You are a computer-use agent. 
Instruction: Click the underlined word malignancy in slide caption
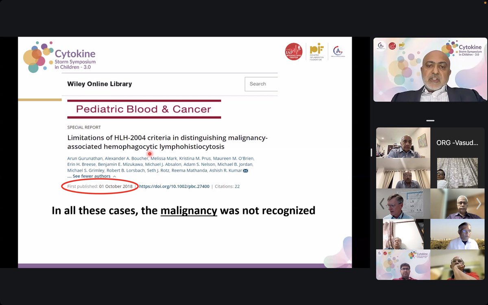[189, 211]
